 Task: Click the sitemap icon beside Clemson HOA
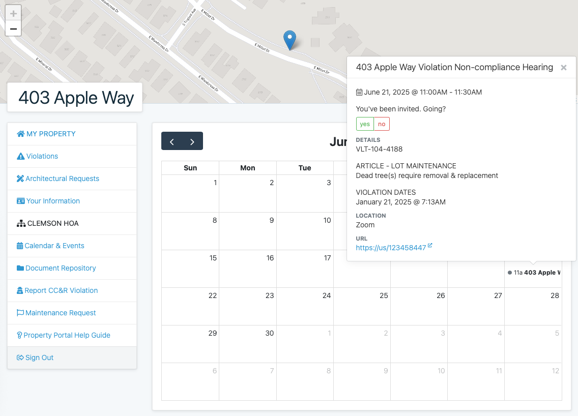[21, 223]
